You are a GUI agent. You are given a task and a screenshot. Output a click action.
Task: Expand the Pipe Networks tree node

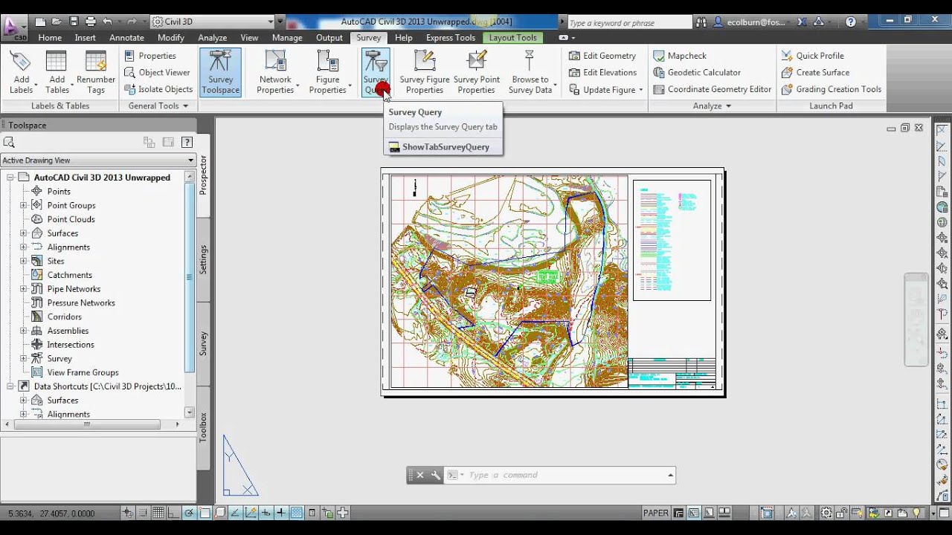pos(23,289)
